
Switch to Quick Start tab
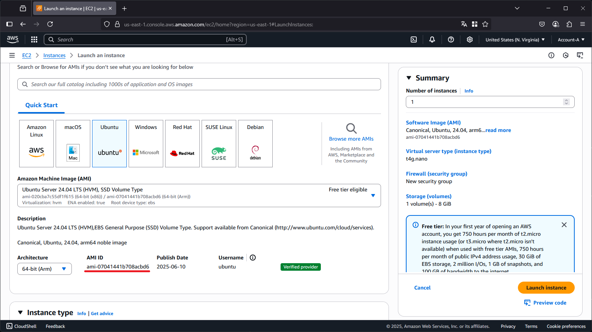[41, 105]
